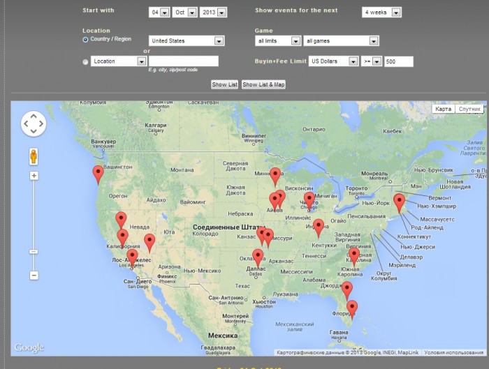
Task: Open the start year dropdown showing 2013
Action: [213, 13]
